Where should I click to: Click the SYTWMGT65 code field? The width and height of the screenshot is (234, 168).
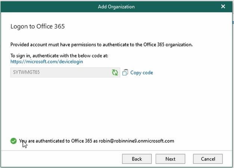[x=65, y=72]
